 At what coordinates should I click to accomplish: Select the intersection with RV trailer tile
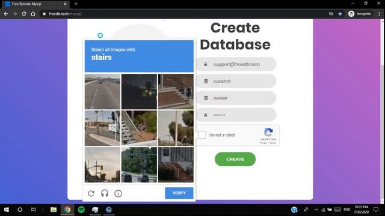pos(103,128)
